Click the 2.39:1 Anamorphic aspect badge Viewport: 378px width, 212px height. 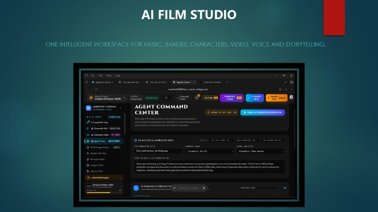click(x=136, y=98)
